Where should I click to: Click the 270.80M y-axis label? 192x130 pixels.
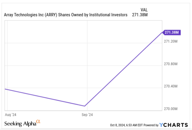point(171,64)
